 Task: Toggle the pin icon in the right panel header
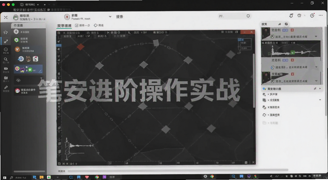pyautogui.click(x=280, y=24)
